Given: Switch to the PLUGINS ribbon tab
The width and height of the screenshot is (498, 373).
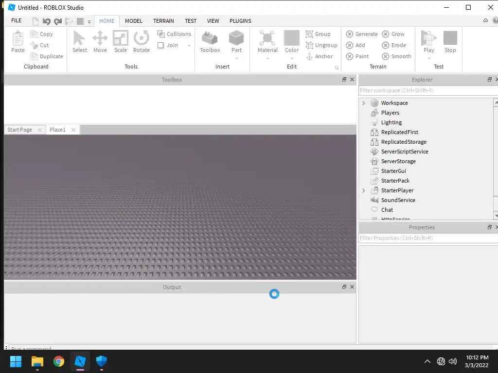Looking at the screenshot, I should tap(240, 21).
